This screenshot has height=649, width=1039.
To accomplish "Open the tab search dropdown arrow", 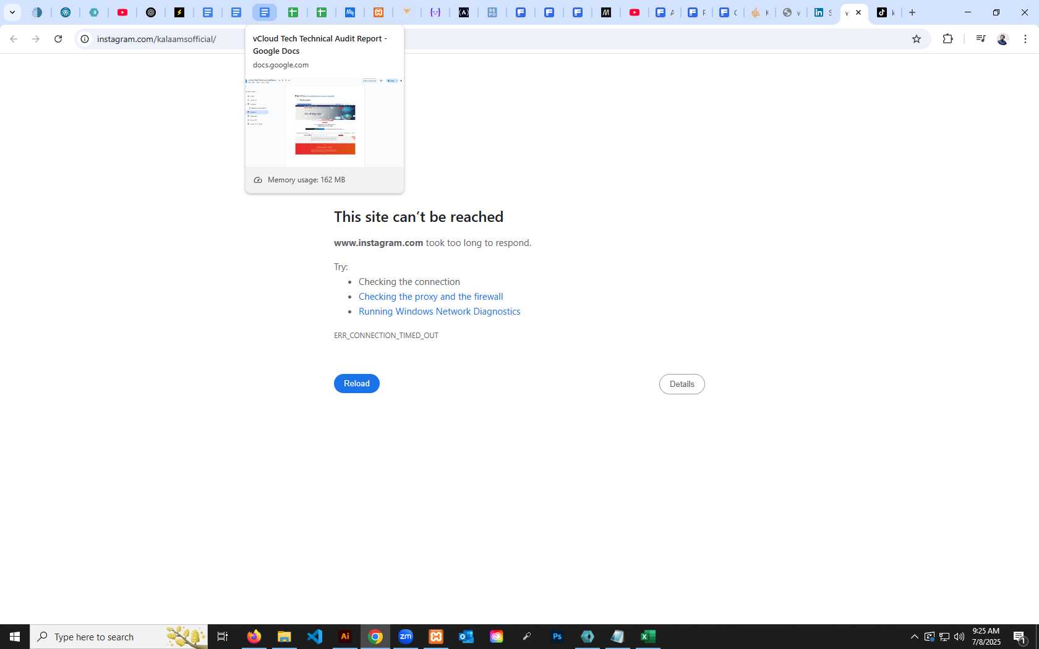I will 12,12.
